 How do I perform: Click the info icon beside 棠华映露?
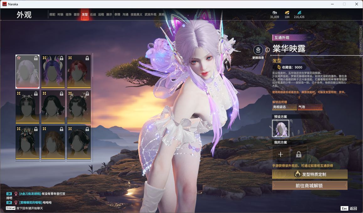(x=267, y=50)
